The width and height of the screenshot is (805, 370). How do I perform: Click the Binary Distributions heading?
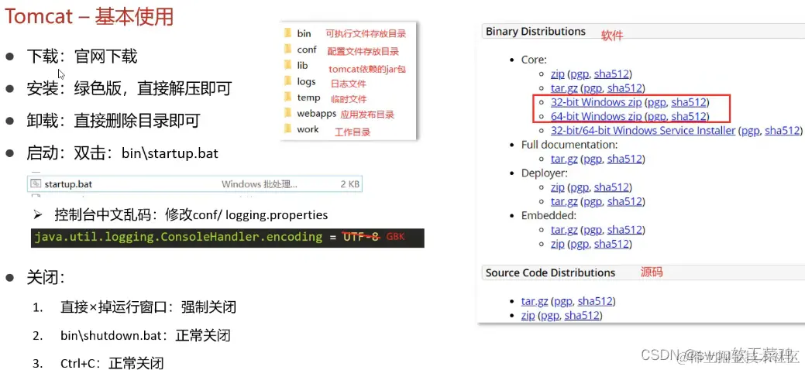point(535,31)
